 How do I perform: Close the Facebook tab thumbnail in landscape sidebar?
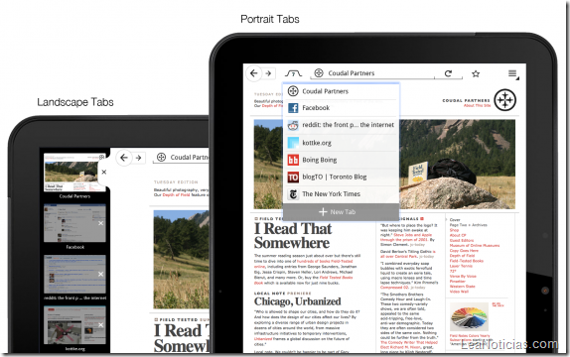point(100,223)
